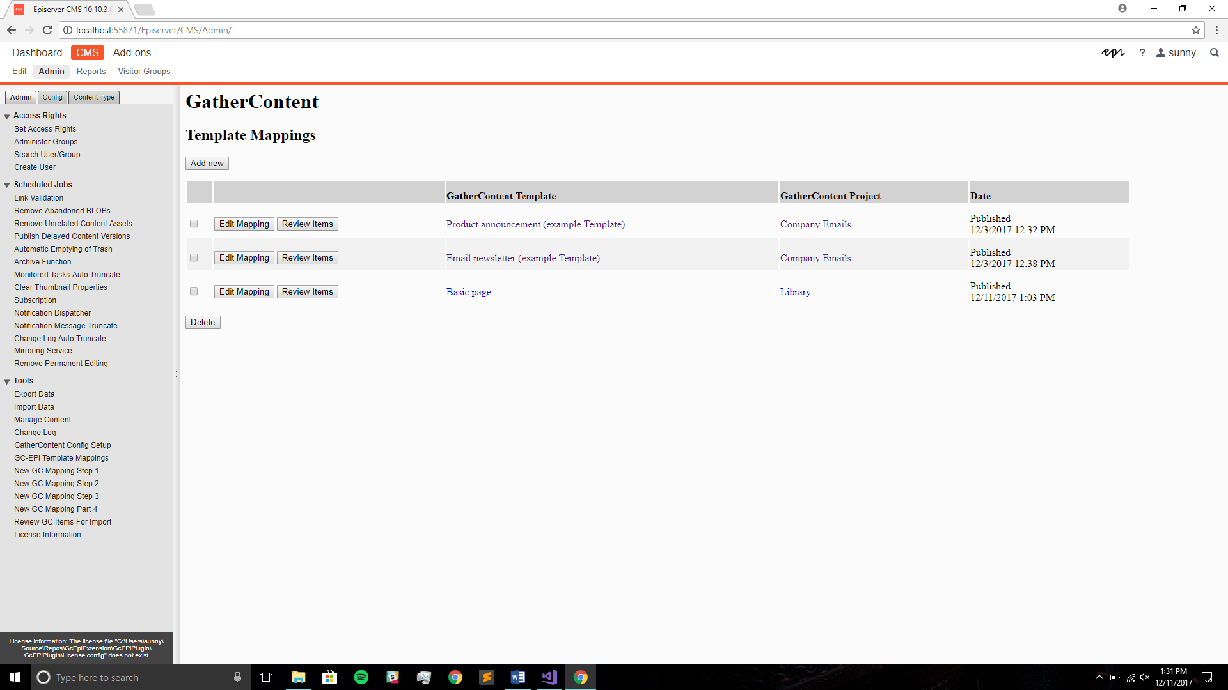Screen dimensions: 1228x690
Task: Open Sublime Text from taskbar
Action: tap(487, 677)
